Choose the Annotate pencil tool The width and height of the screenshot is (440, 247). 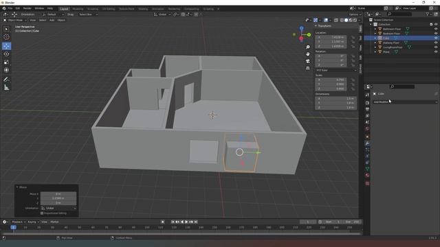[x=6, y=80]
